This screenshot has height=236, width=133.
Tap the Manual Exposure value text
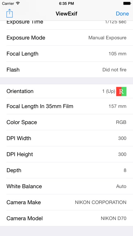coord(107,38)
